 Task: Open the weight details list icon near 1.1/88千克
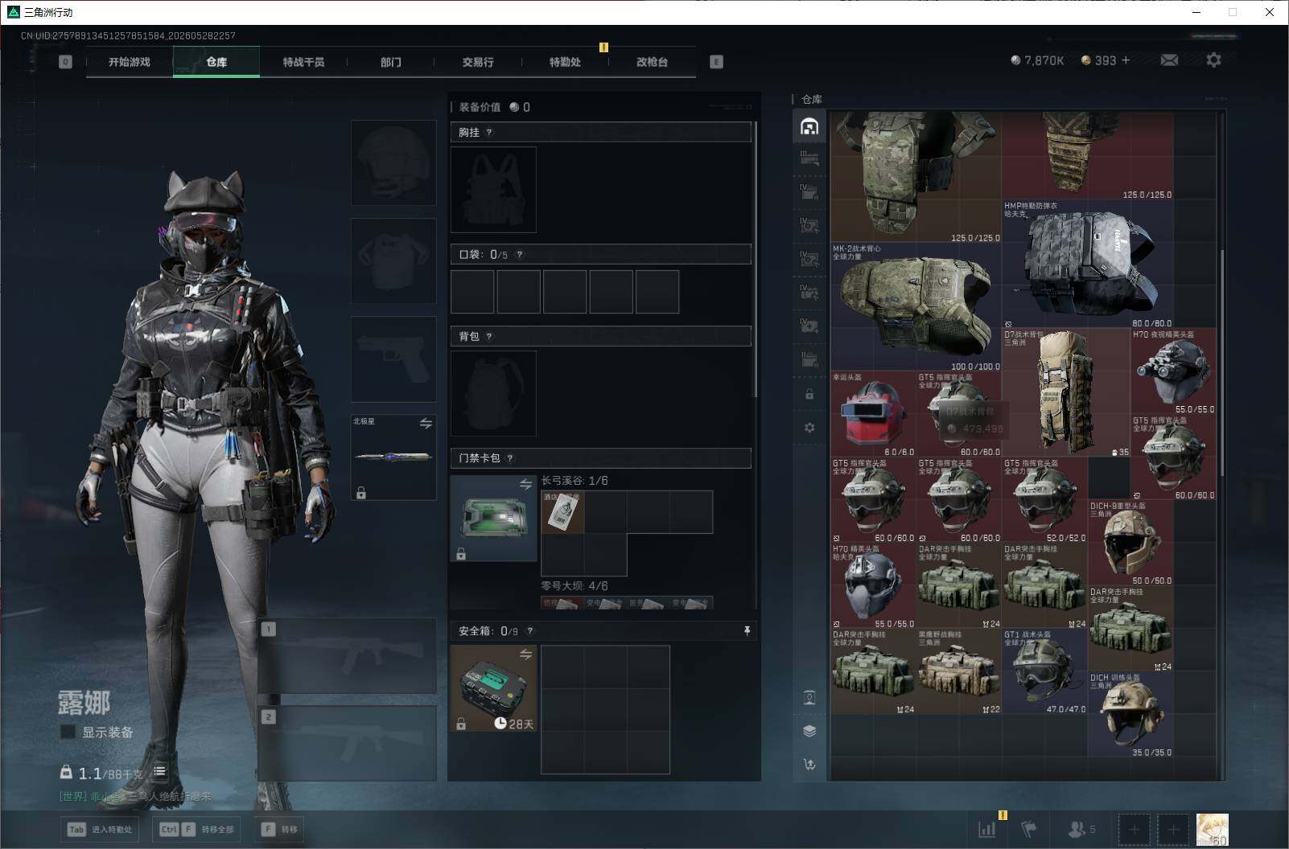[160, 772]
